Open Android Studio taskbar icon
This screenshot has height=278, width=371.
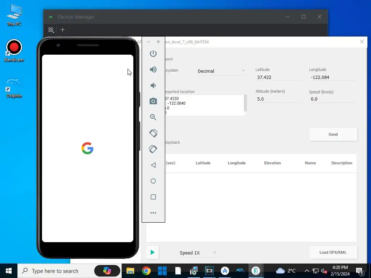[x=225, y=271]
